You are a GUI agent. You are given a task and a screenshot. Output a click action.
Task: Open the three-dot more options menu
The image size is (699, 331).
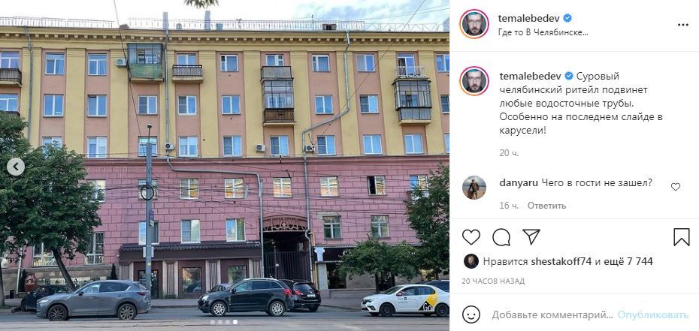coord(683,25)
